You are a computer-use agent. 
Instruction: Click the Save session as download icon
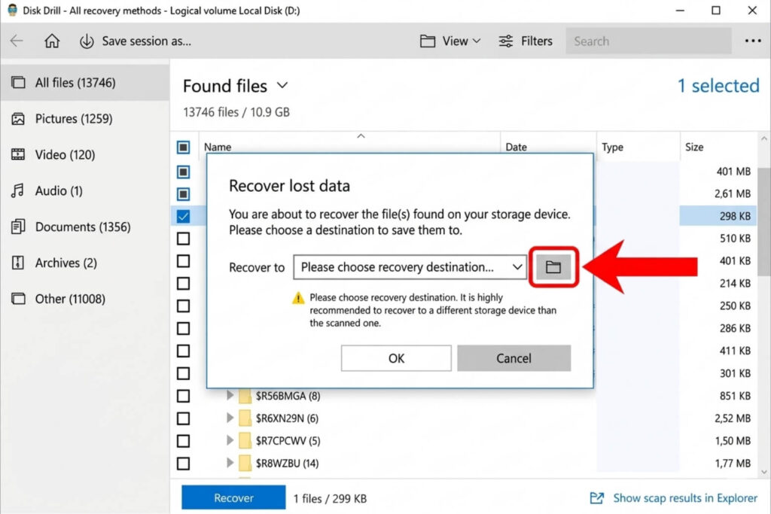[x=87, y=41]
